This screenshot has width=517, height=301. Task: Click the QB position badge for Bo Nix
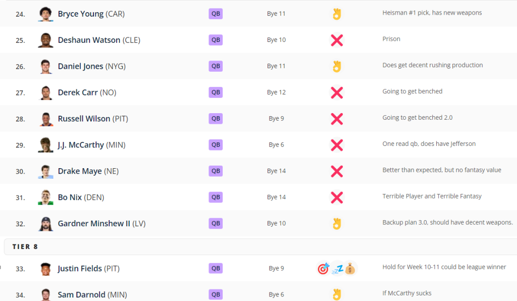[x=216, y=197]
